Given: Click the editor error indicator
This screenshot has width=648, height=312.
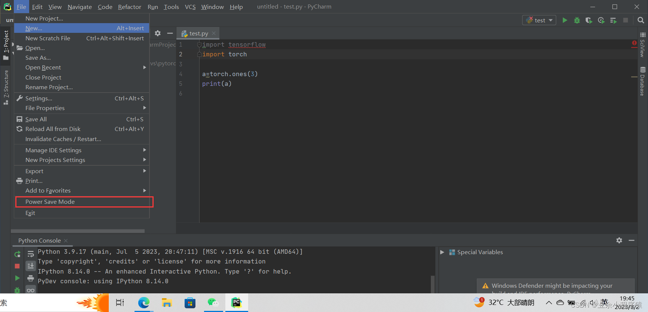Looking at the screenshot, I should coord(634,43).
